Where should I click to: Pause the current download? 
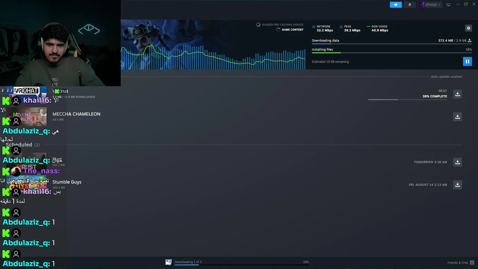tap(467, 61)
